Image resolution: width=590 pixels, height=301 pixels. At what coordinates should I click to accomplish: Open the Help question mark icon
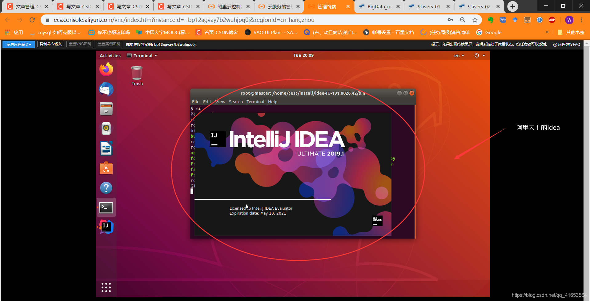(x=106, y=188)
